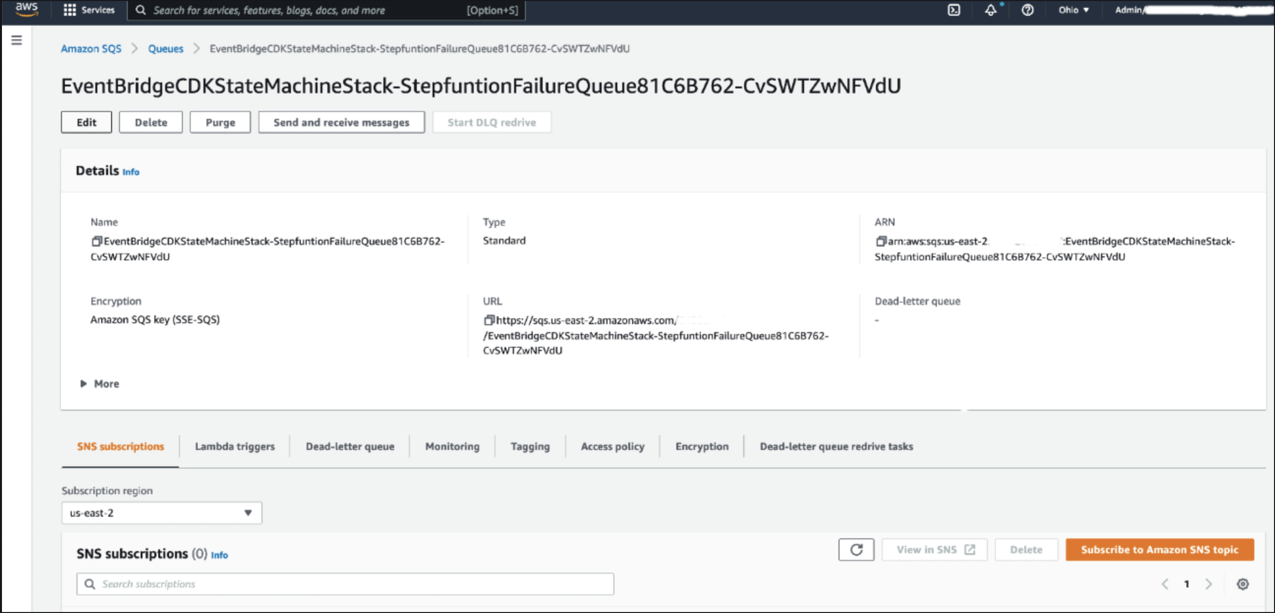Switch to SNS subscriptions tab
Image resolution: width=1275 pixels, height=613 pixels.
pos(120,447)
